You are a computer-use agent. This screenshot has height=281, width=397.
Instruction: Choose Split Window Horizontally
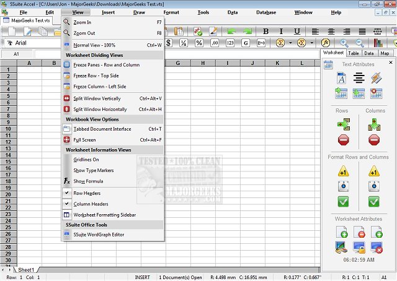pos(113,109)
